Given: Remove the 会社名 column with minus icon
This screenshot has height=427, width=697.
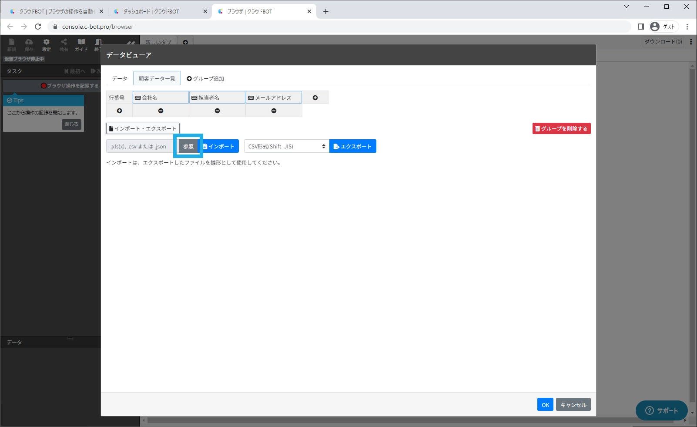Looking at the screenshot, I should tap(161, 111).
